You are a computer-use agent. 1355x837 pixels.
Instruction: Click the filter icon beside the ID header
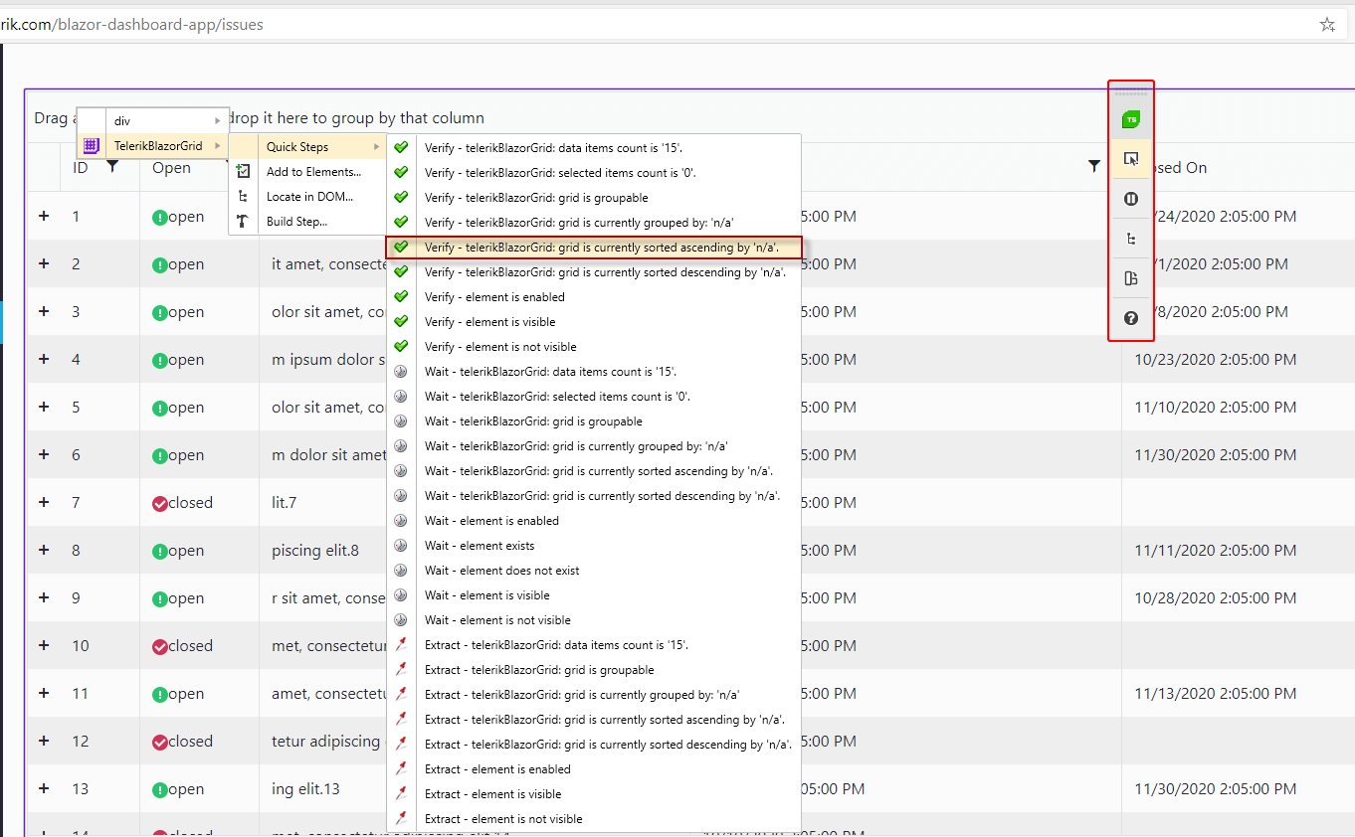click(112, 167)
